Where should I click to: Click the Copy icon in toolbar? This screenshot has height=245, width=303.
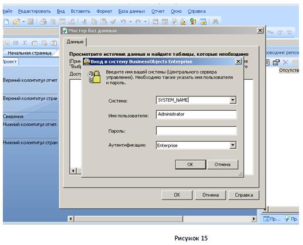click(94, 21)
